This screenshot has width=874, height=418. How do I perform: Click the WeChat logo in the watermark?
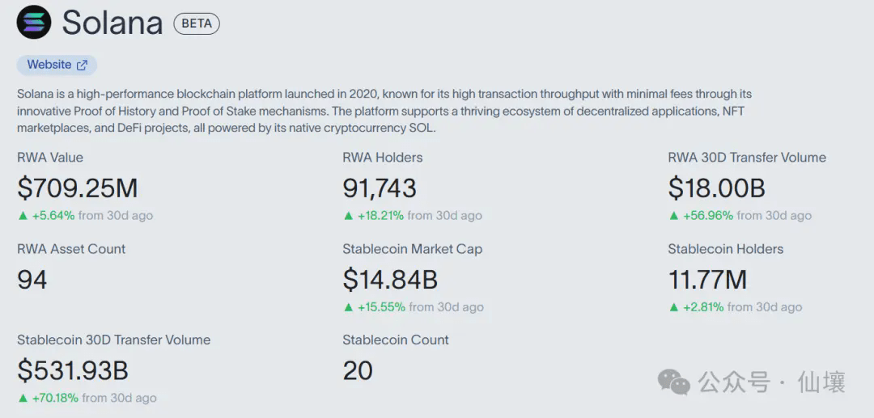[x=673, y=381]
